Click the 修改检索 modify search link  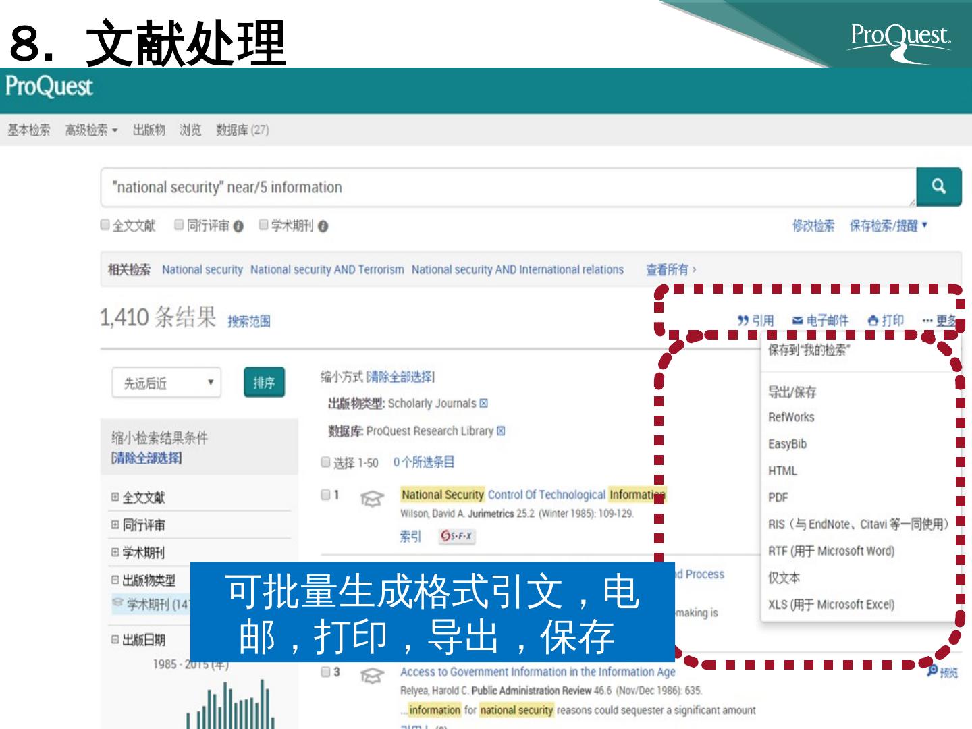(813, 225)
